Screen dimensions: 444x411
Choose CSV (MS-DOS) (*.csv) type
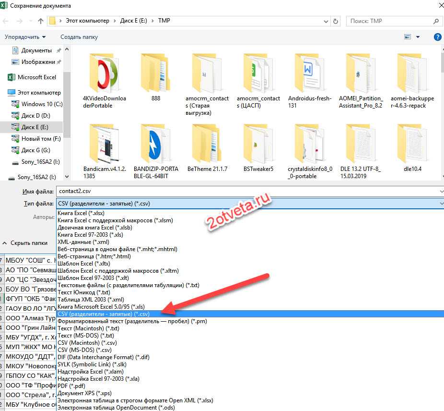250,350
